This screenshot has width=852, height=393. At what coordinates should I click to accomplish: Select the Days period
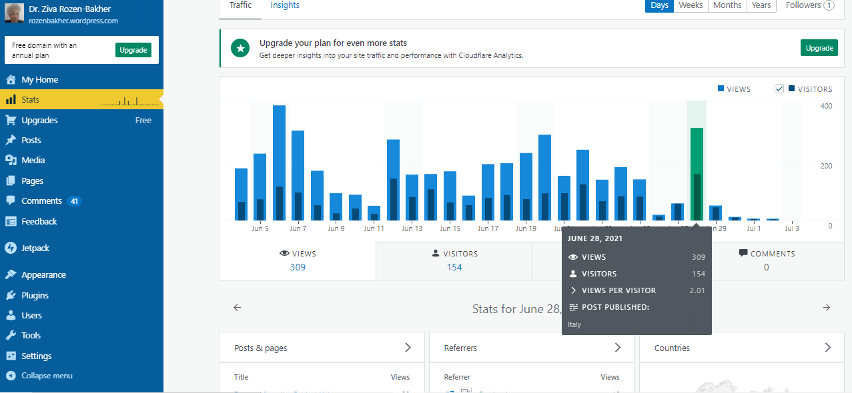(x=659, y=5)
